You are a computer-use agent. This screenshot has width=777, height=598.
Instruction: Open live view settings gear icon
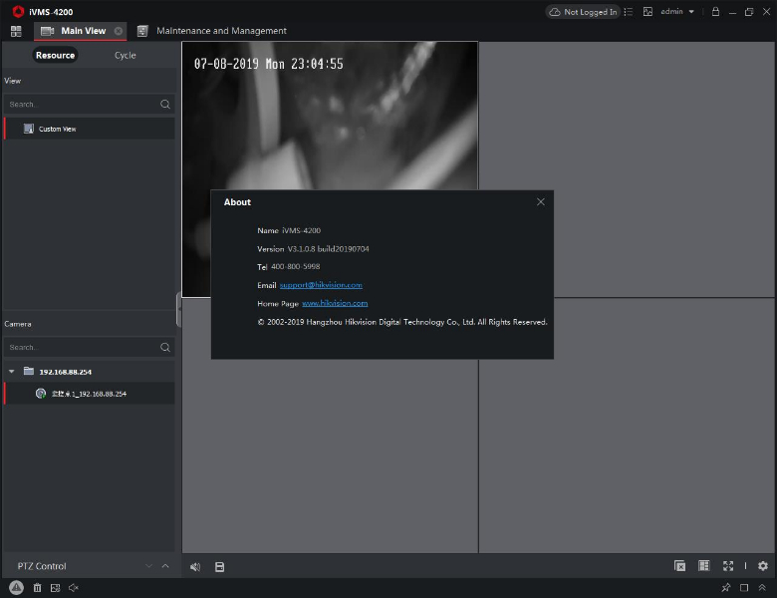tap(763, 566)
